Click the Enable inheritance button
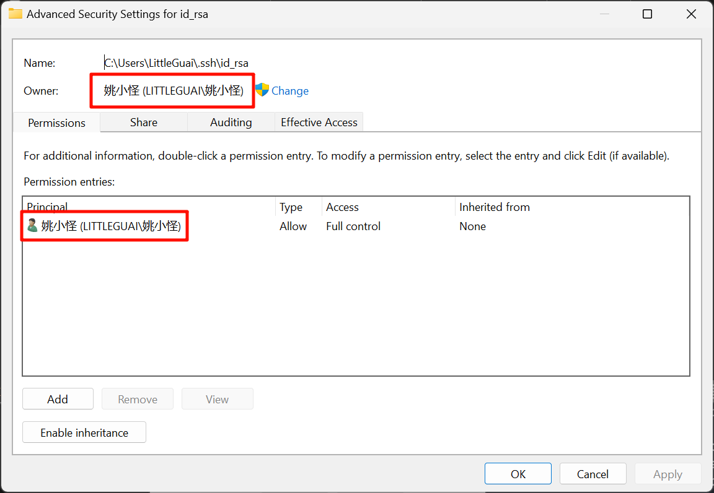The height and width of the screenshot is (493, 714). tap(84, 432)
